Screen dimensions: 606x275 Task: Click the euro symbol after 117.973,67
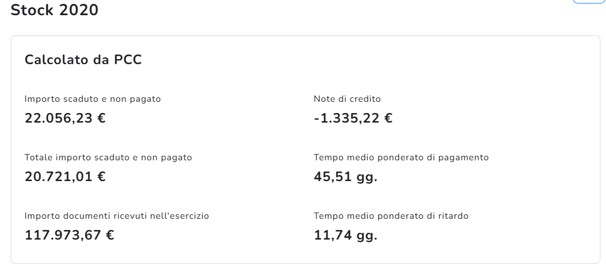coord(109,235)
